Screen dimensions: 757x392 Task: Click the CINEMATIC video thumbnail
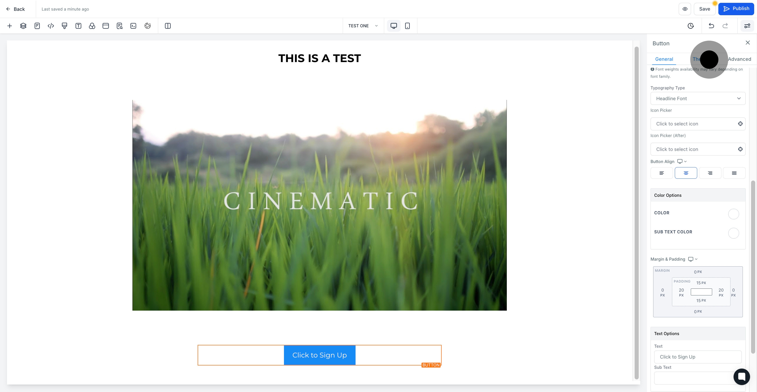pyautogui.click(x=319, y=205)
